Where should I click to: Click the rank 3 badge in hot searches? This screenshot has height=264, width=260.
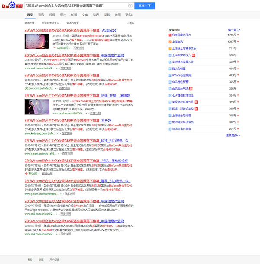point(170,48)
